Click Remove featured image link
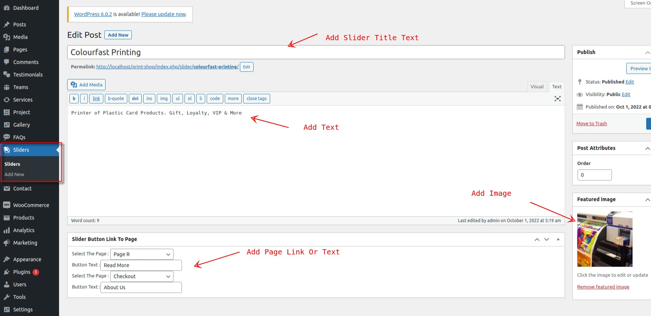The width and height of the screenshot is (651, 316). pos(603,287)
